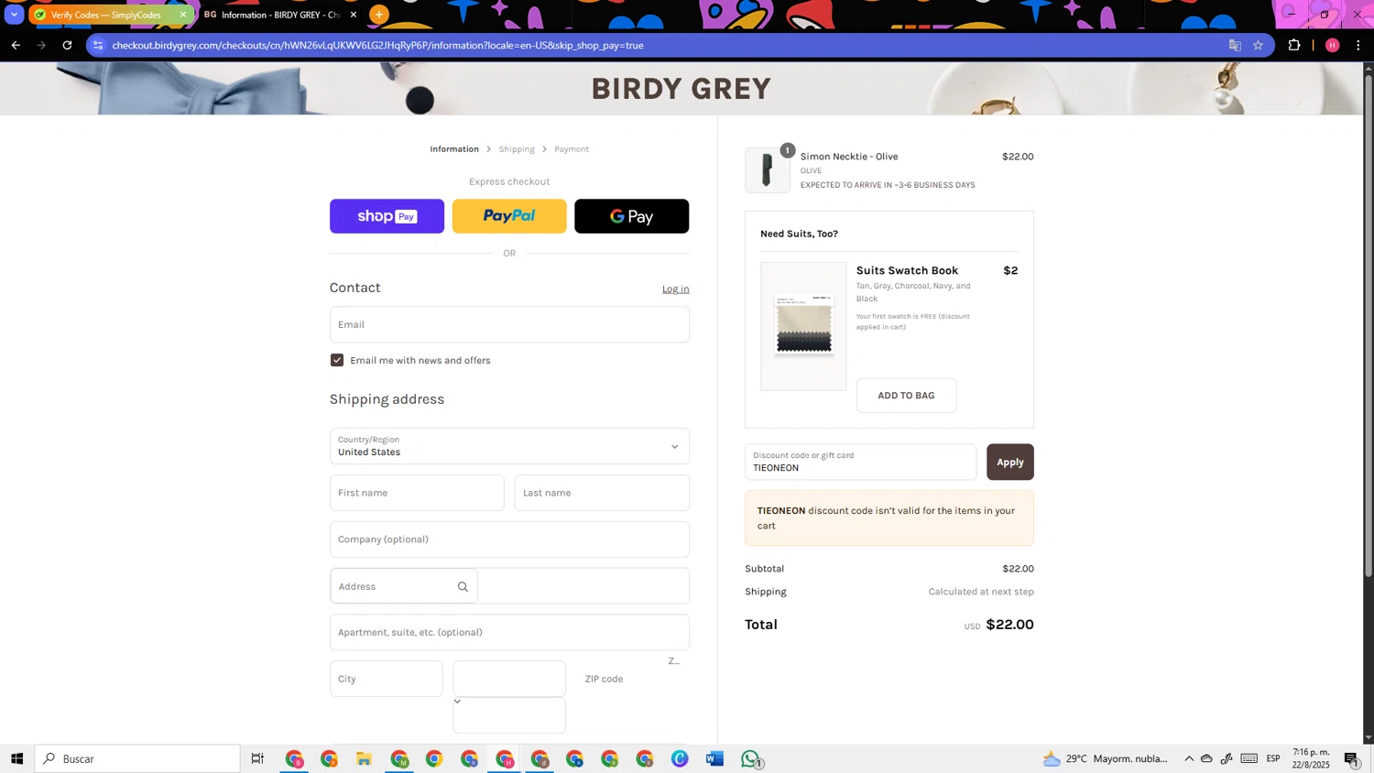This screenshot has height=773, width=1374.
Task: Pay with Shop Pay express button
Action: (387, 216)
